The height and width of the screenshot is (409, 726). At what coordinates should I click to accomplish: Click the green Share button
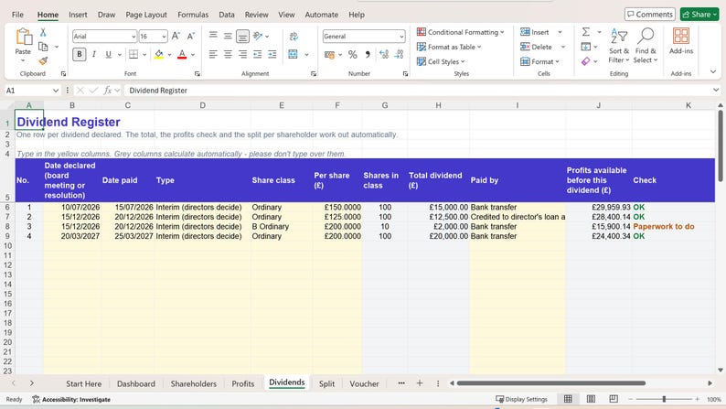tap(699, 15)
